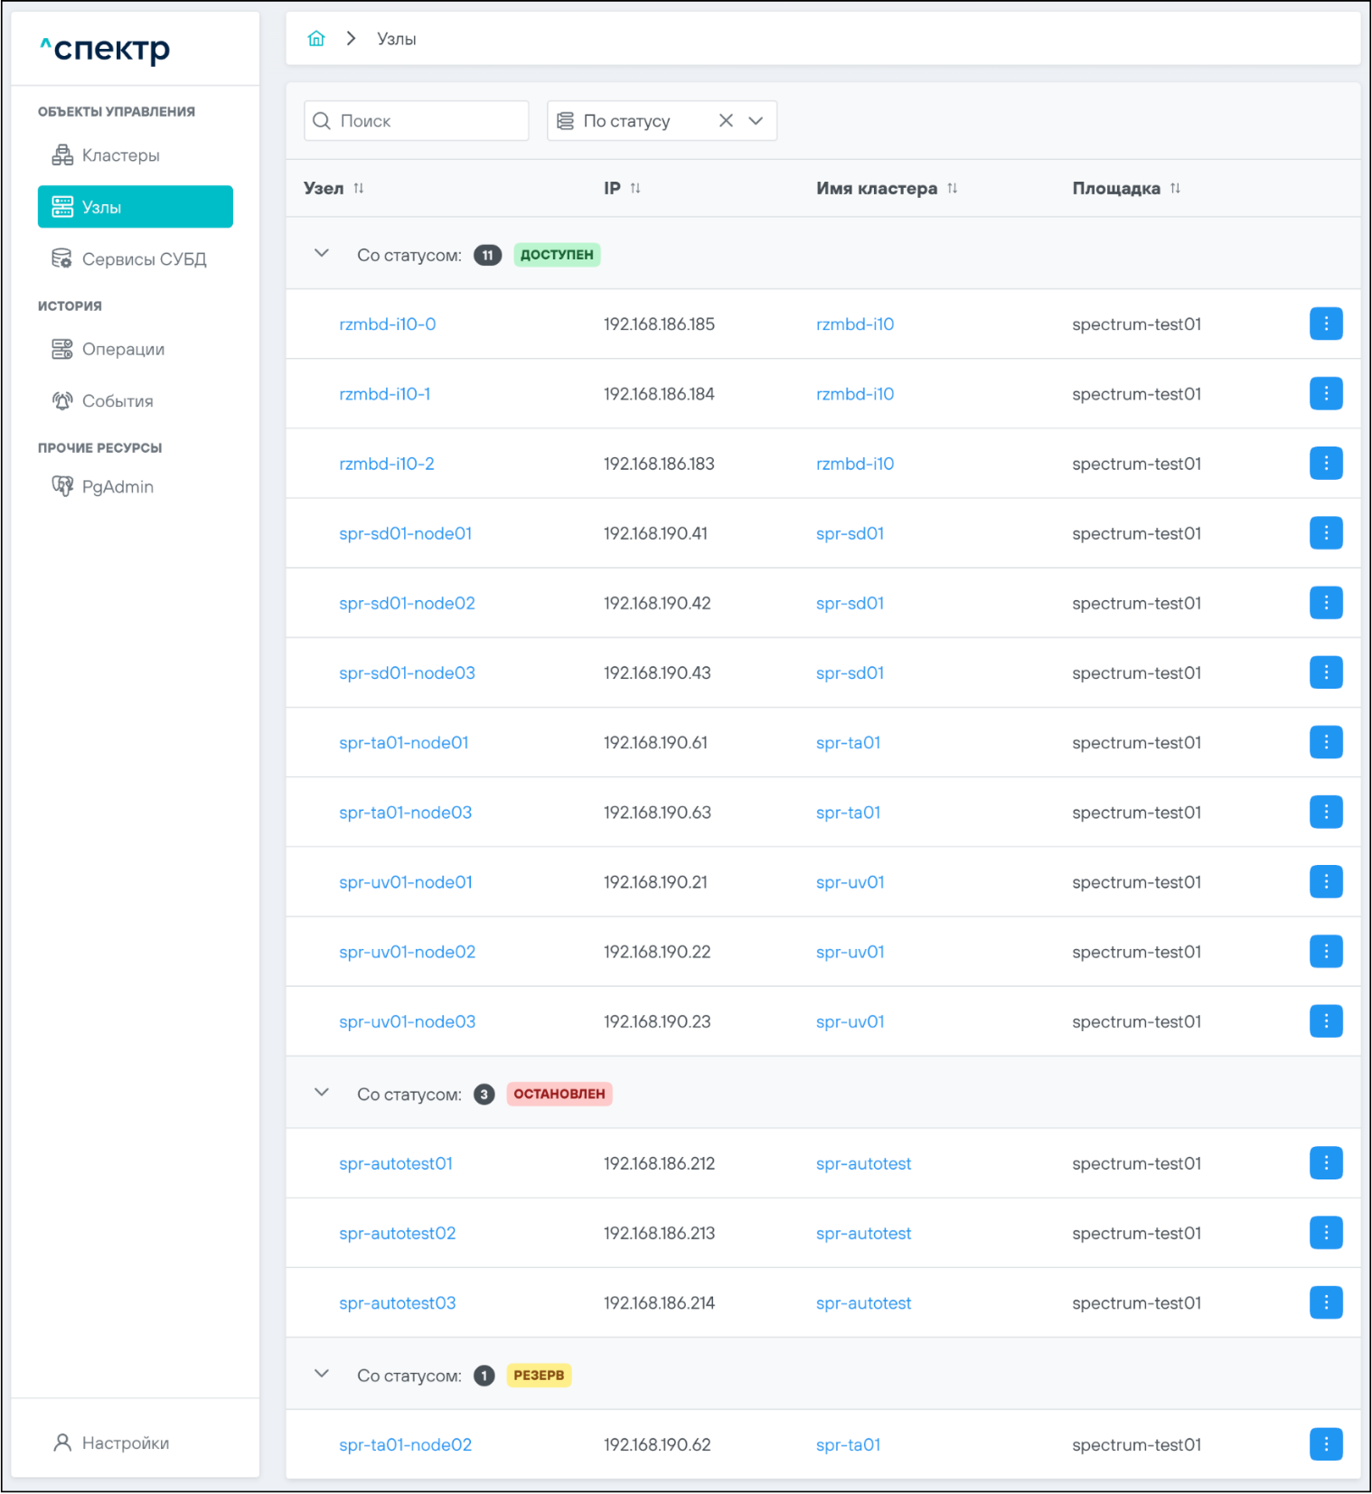
Task: Click the Поиск search field
Action: [425, 121]
